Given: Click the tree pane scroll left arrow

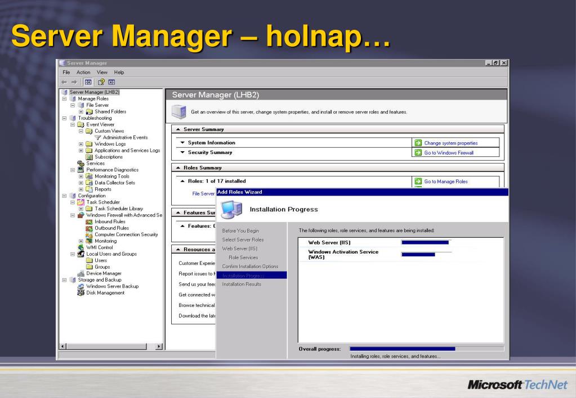Looking at the screenshot, I should (63, 346).
